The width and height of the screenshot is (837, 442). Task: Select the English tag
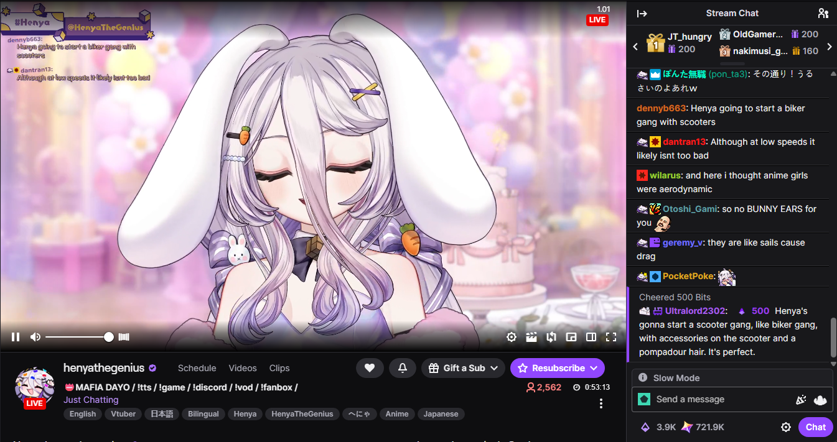pos(83,414)
